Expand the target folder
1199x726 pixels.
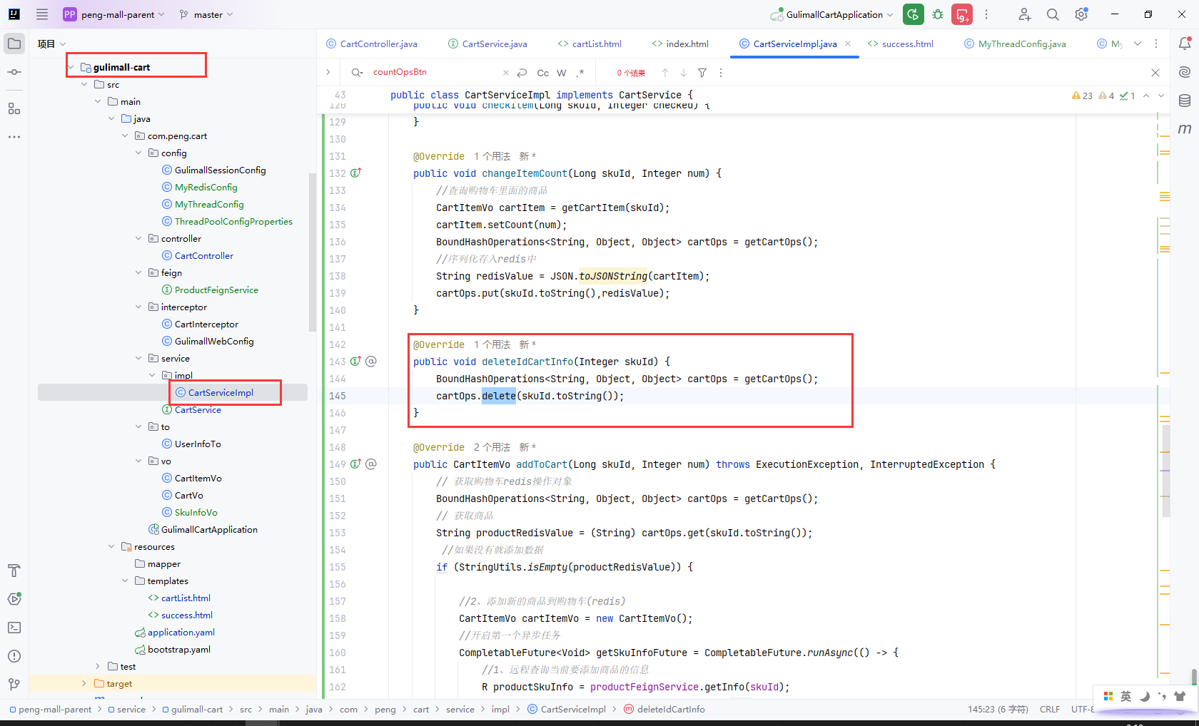click(x=84, y=683)
